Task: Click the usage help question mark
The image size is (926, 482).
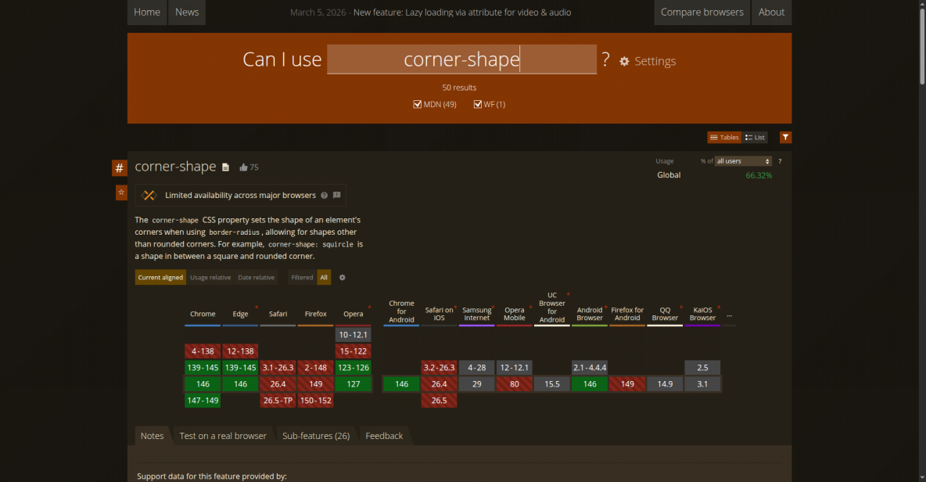Action: 780,161
